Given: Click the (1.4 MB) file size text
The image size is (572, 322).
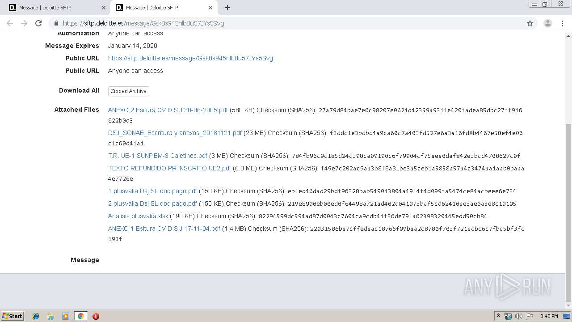Looking at the screenshot, I should coord(234,229).
